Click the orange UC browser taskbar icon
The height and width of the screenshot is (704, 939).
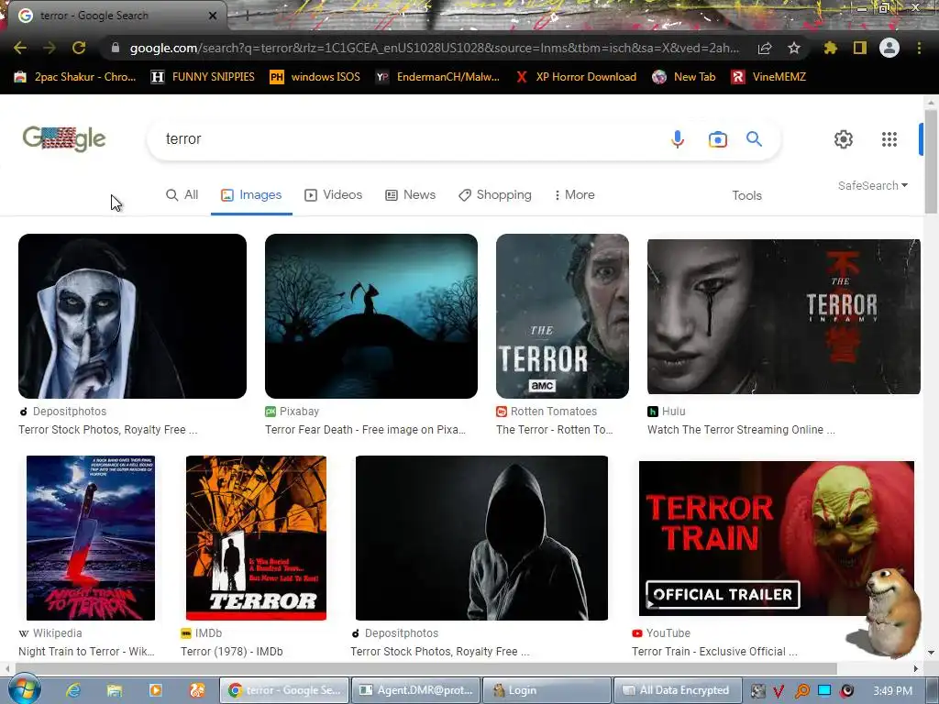(x=197, y=690)
